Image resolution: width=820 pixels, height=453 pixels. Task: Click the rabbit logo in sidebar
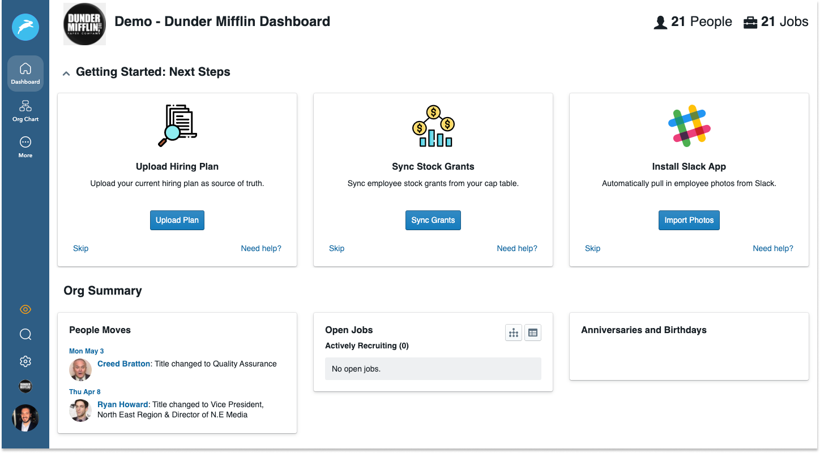25,27
